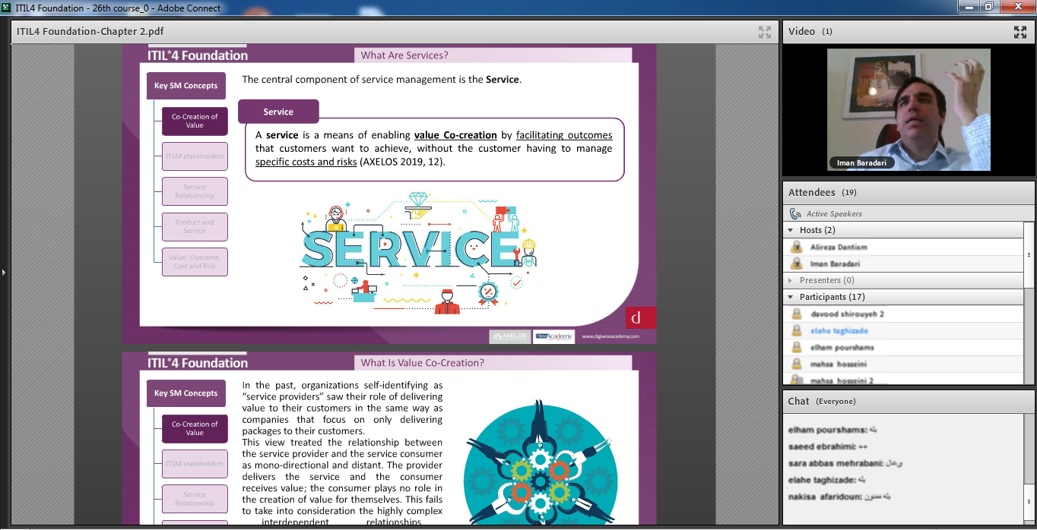
Task: Click the Product and Service box on the first slide
Action: click(x=195, y=227)
